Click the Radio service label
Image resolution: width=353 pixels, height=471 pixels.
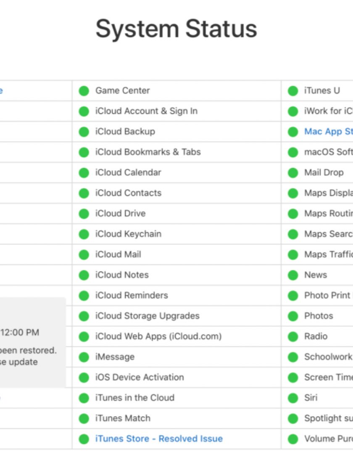[x=316, y=336]
